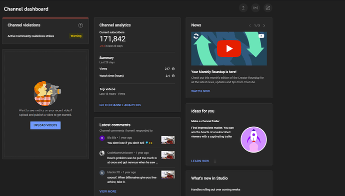The width and height of the screenshot is (345, 196).
Task: Click the upload video icon
Action: pos(243,8)
